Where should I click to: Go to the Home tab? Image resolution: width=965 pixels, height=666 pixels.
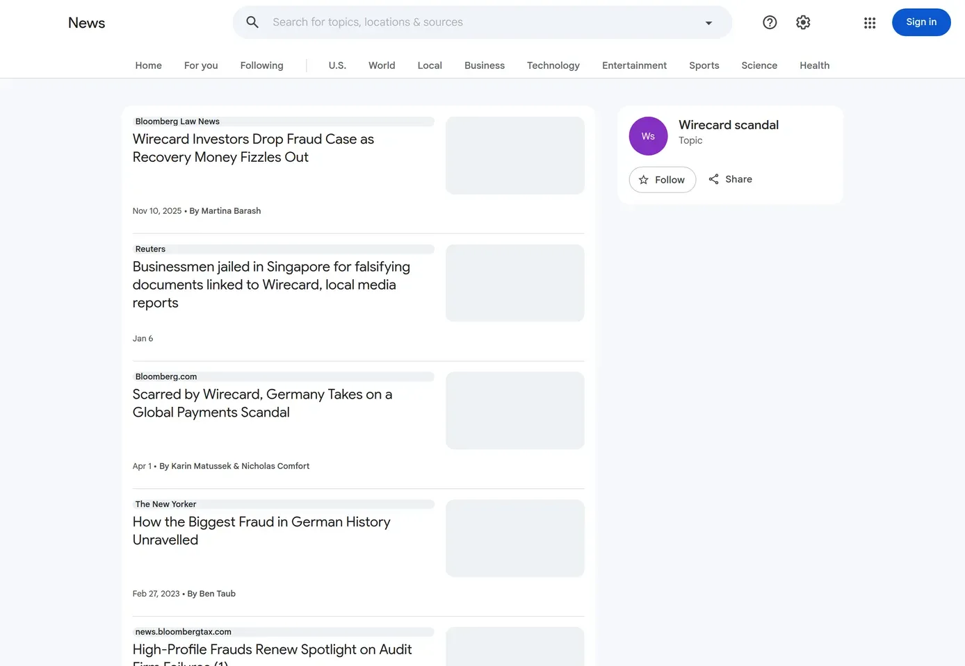point(148,65)
